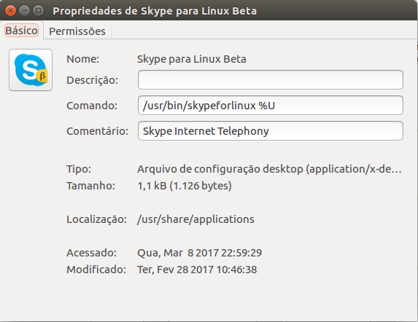The image size is (418, 322).
Task: Minimize the properties dialog
Action: pos(25,11)
